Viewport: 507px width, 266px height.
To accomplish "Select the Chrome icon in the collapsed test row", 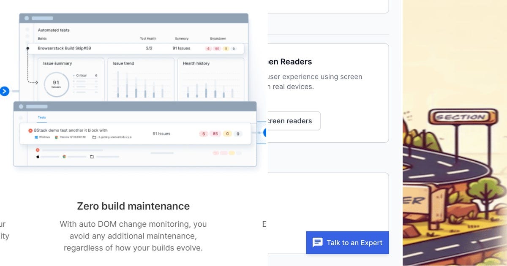I will pyautogui.click(x=64, y=156).
